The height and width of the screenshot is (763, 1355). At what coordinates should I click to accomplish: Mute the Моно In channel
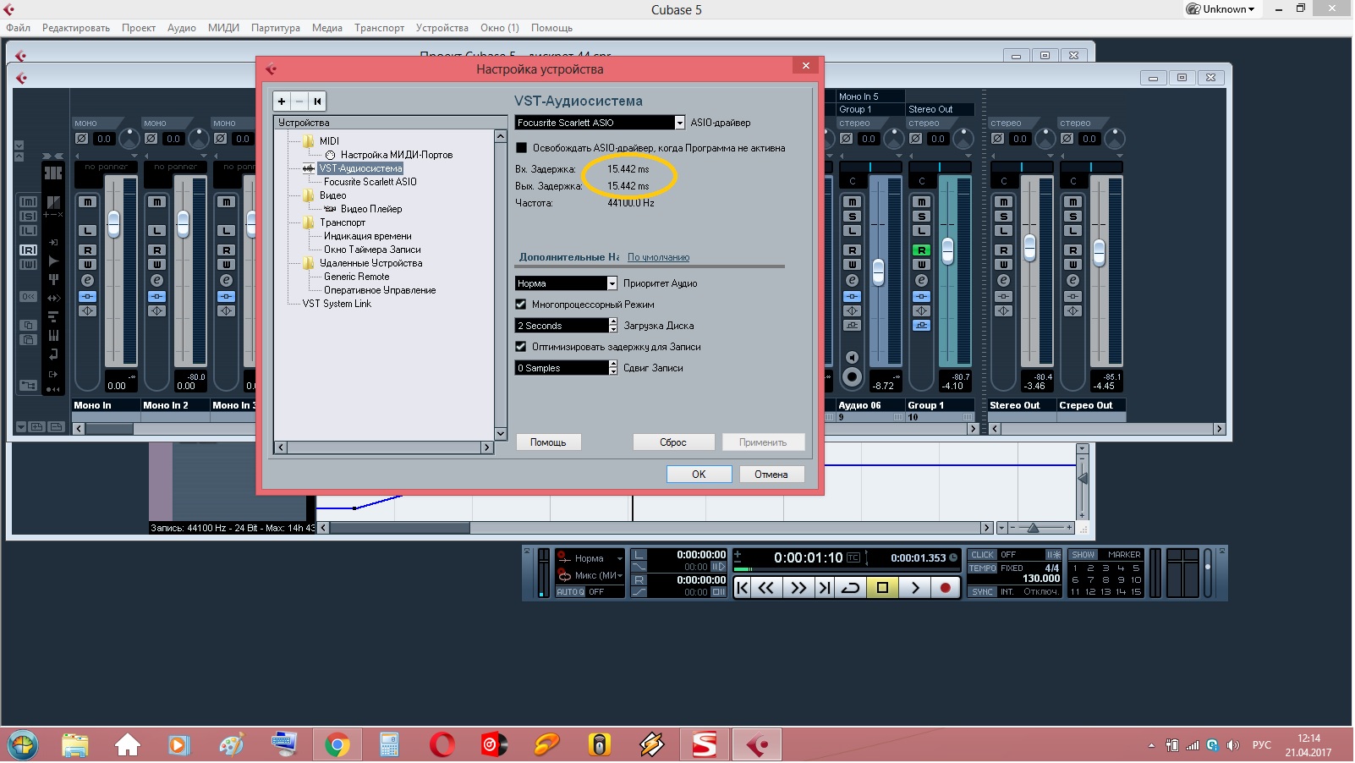click(87, 202)
